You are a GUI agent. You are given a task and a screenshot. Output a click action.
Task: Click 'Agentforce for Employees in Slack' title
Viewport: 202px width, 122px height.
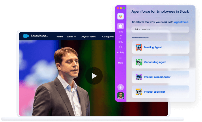click(x=160, y=12)
